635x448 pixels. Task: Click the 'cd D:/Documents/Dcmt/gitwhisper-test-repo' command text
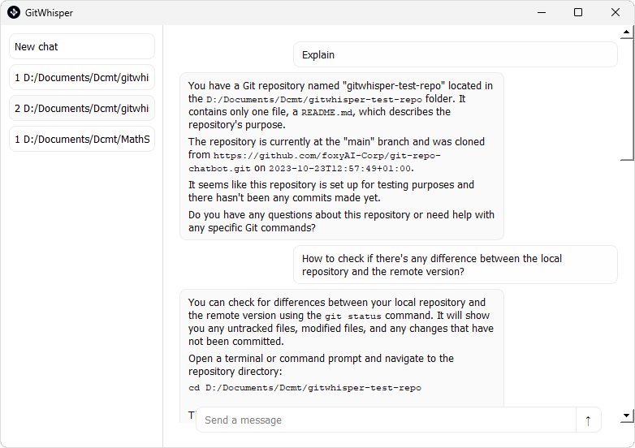(305, 388)
